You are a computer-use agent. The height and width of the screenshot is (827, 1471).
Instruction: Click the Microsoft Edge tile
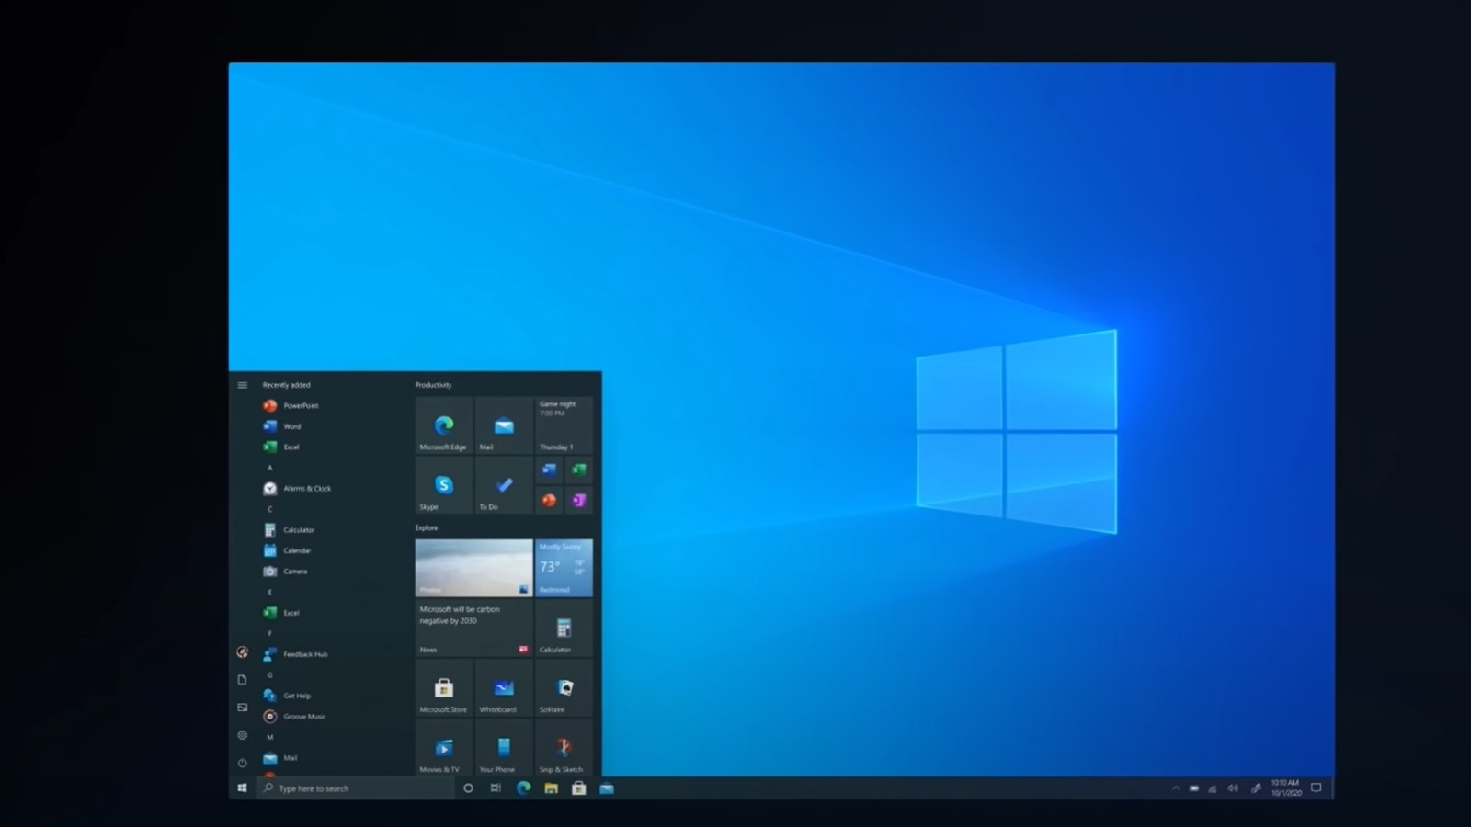[444, 425]
